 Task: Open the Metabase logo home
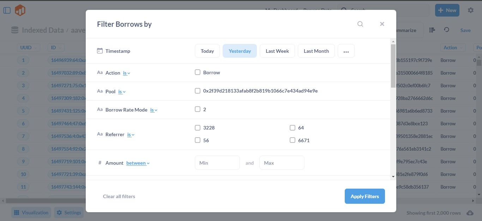(20, 10)
